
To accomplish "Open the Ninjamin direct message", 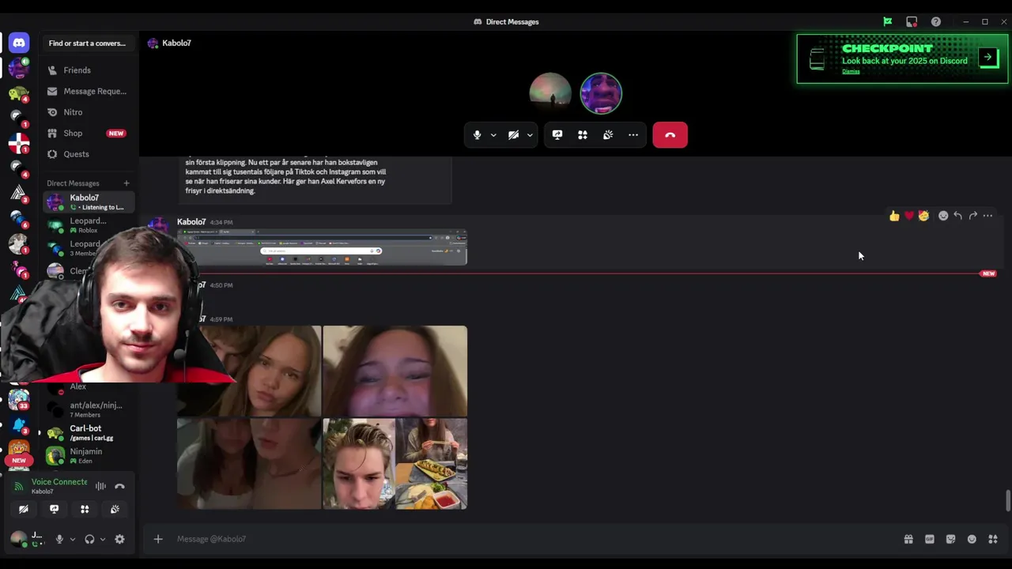I will pyautogui.click(x=89, y=455).
